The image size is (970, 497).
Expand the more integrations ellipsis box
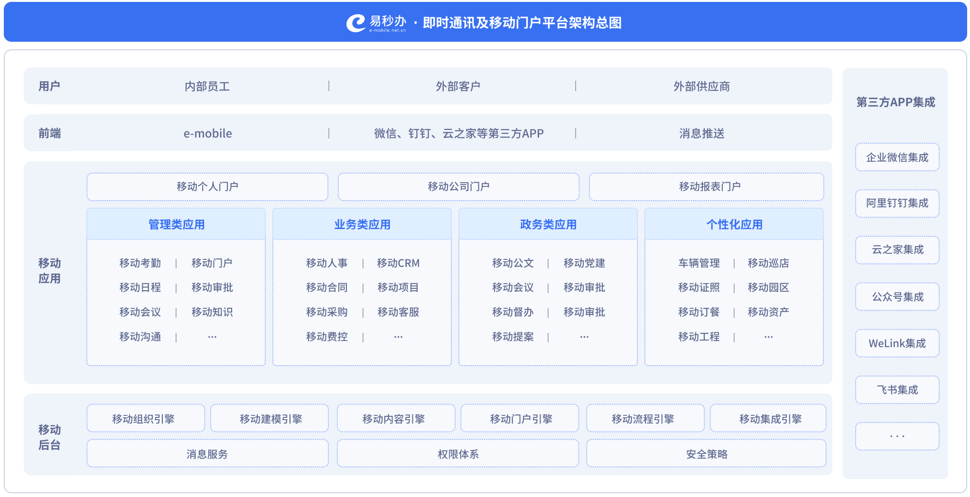[897, 436]
